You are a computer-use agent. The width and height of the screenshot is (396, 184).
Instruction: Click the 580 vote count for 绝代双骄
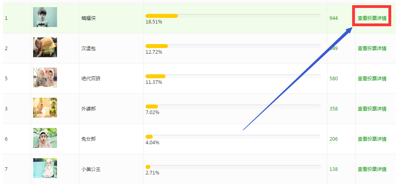[x=333, y=79]
